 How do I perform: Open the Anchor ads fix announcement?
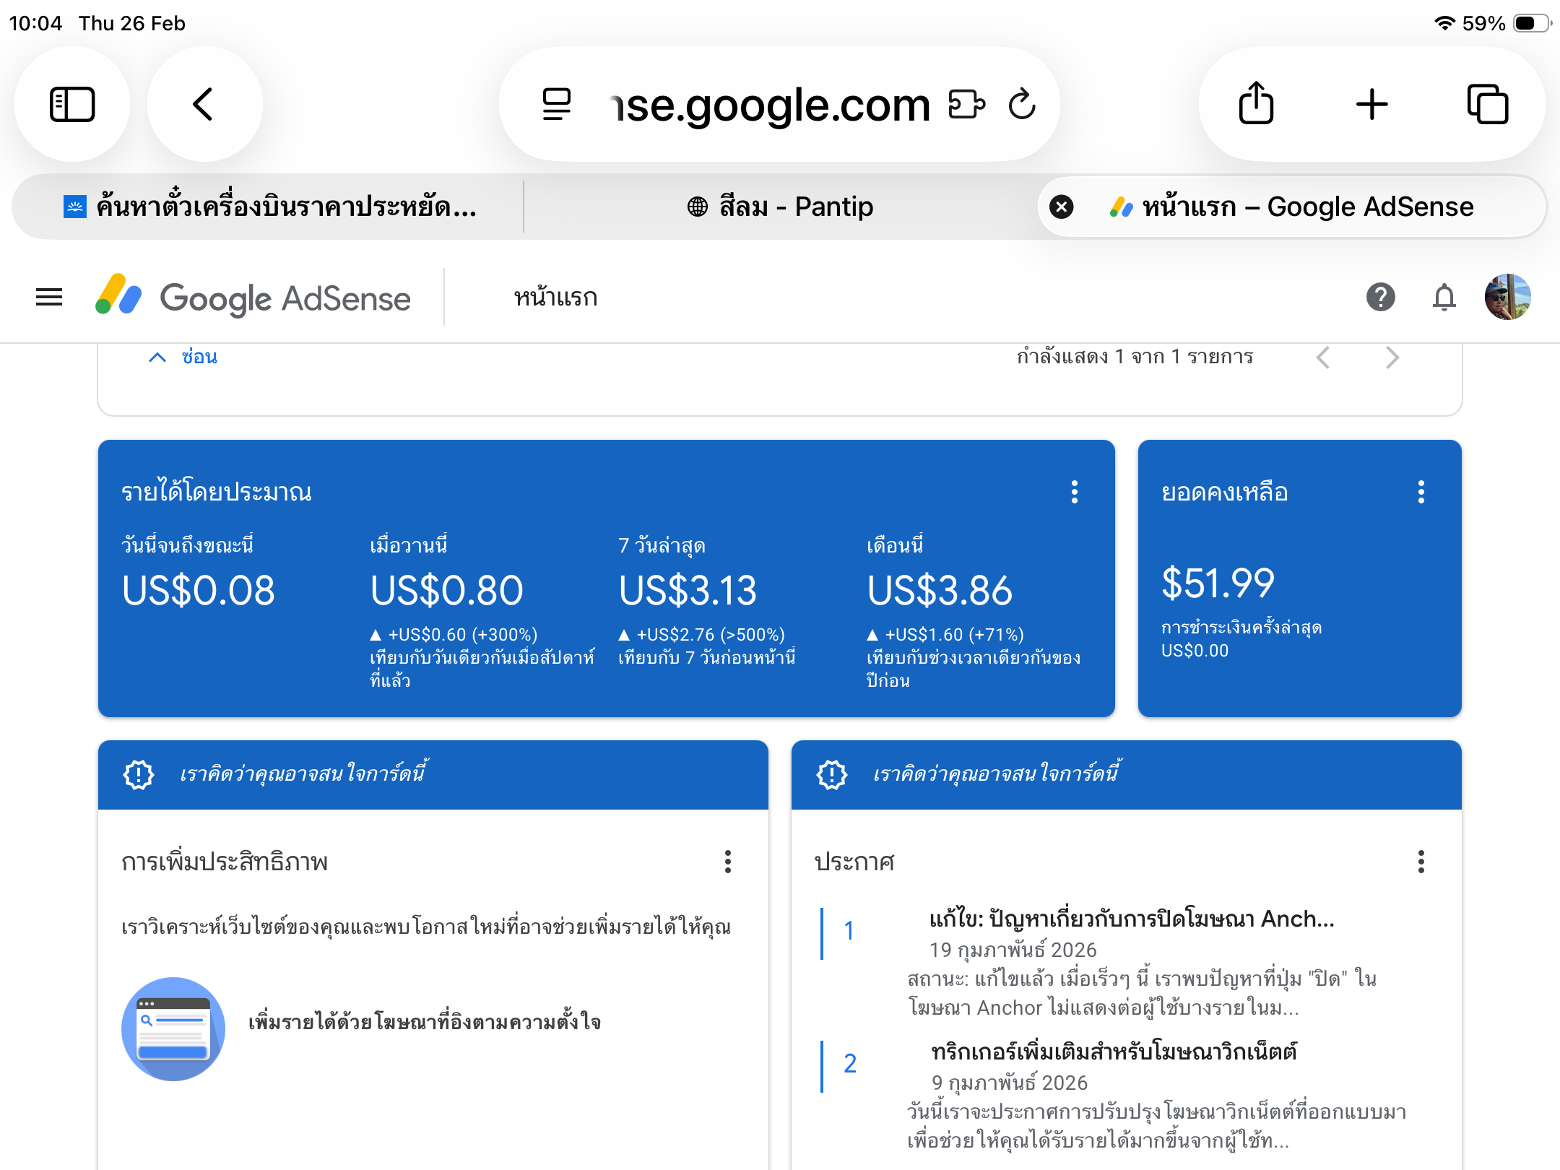tap(1131, 919)
